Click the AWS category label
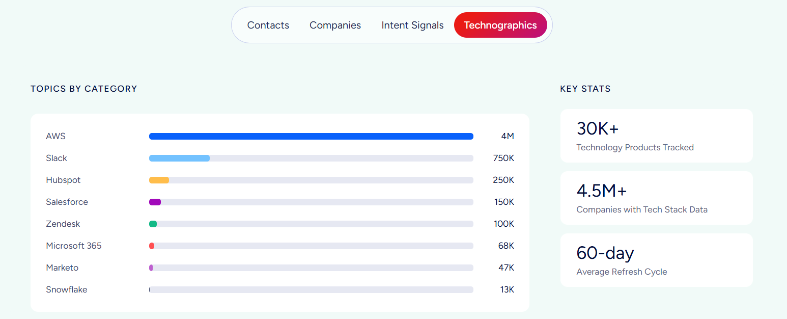The image size is (787, 319). tap(55, 136)
